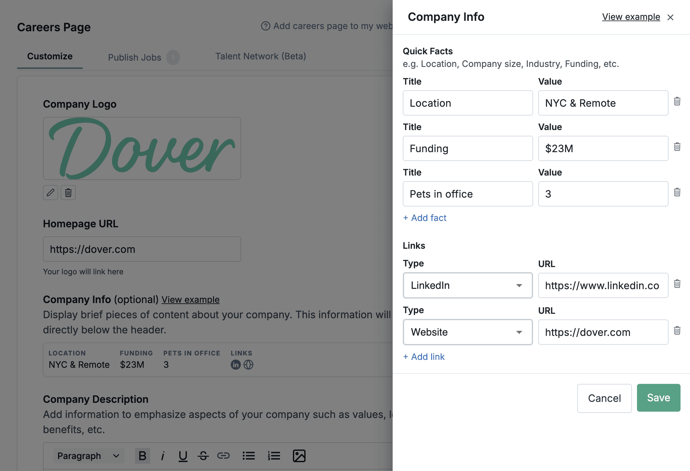The image size is (690, 471).
Task: View example of the Company Info panel
Action: (631, 17)
